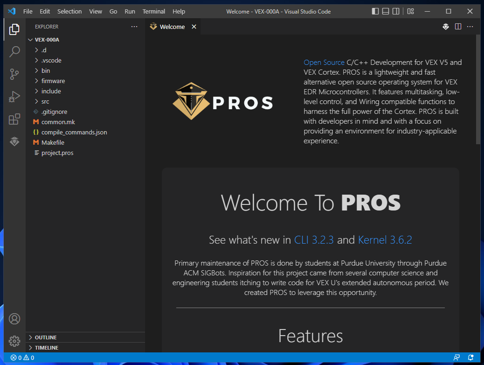Collapse the VEX-000A root folder

tap(85, 40)
